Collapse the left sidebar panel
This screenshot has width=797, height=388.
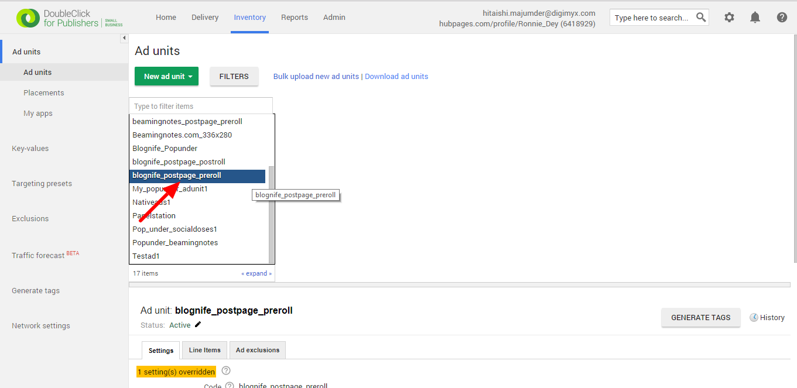click(124, 37)
